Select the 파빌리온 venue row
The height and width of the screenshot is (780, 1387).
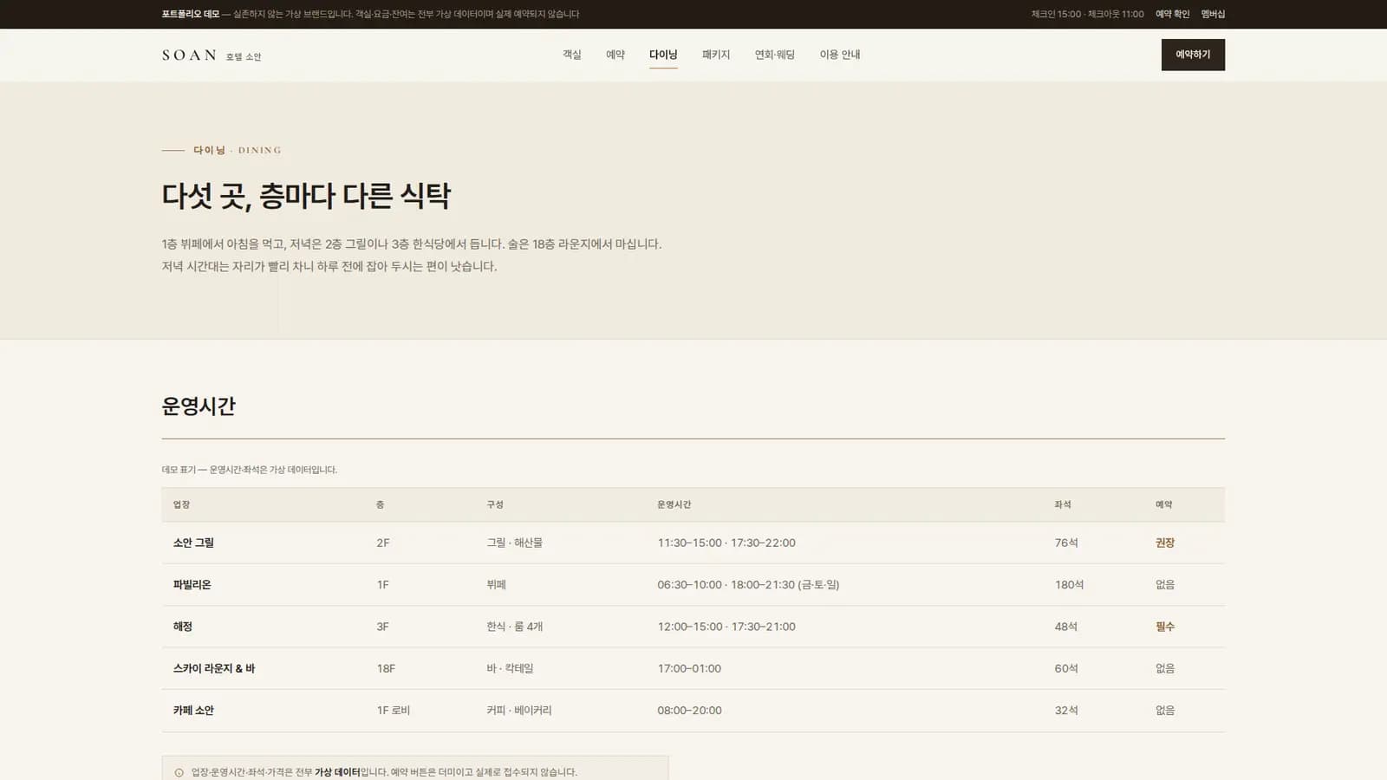click(693, 585)
